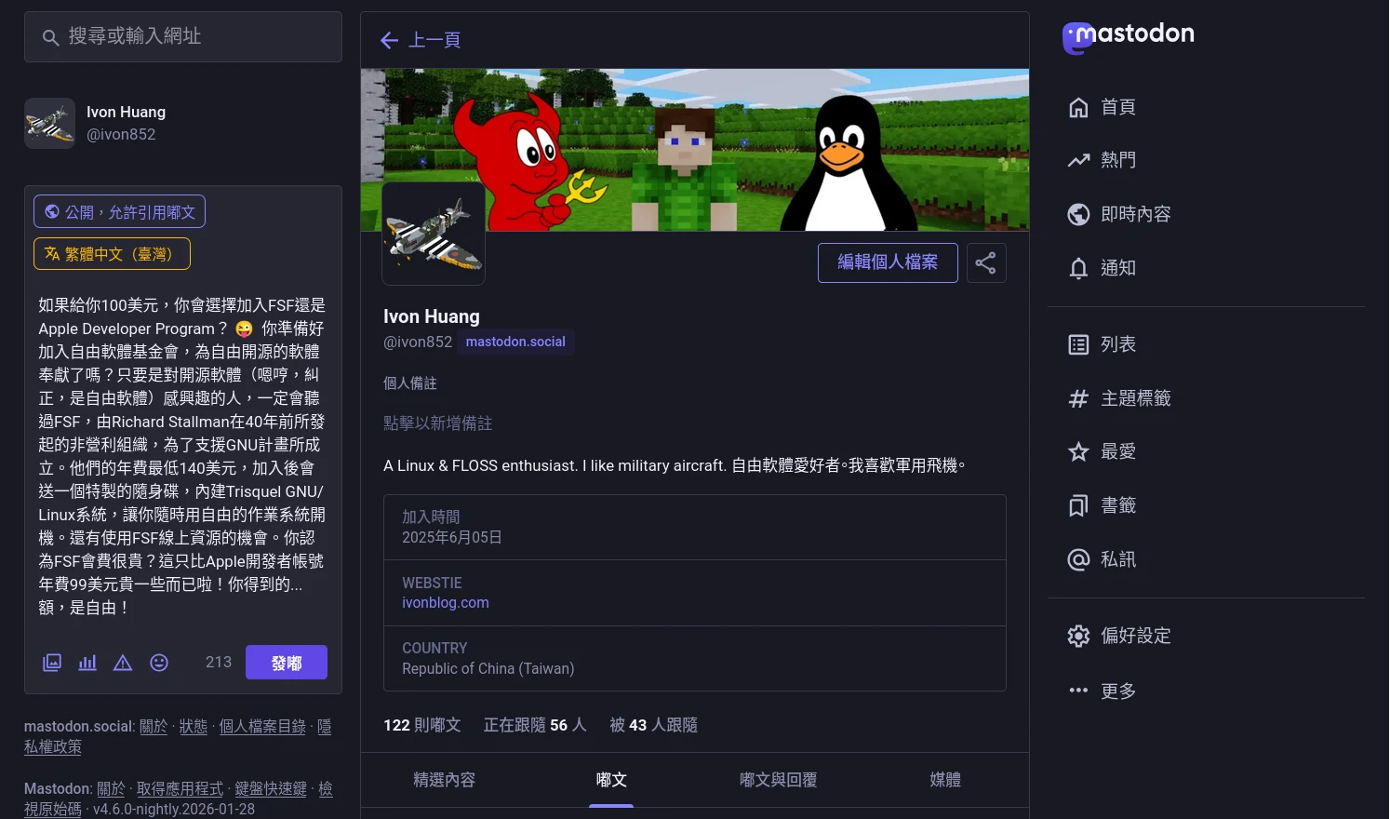Toggle content warning triangle icon
Image resolution: width=1390 pixels, height=819 pixels.
123,663
